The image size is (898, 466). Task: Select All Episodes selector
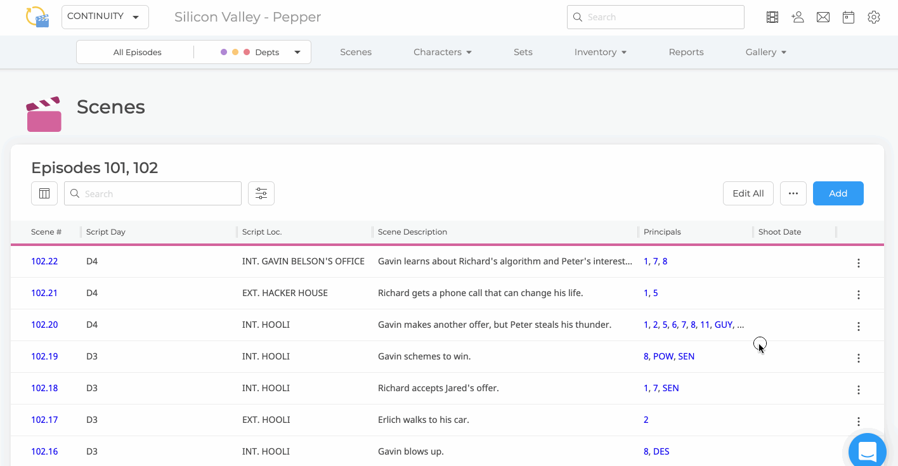(137, 52)
